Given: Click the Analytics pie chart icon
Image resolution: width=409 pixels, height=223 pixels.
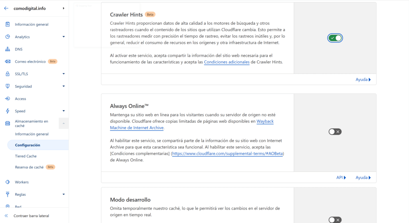Looking at the screenshot, I should 8,37.
